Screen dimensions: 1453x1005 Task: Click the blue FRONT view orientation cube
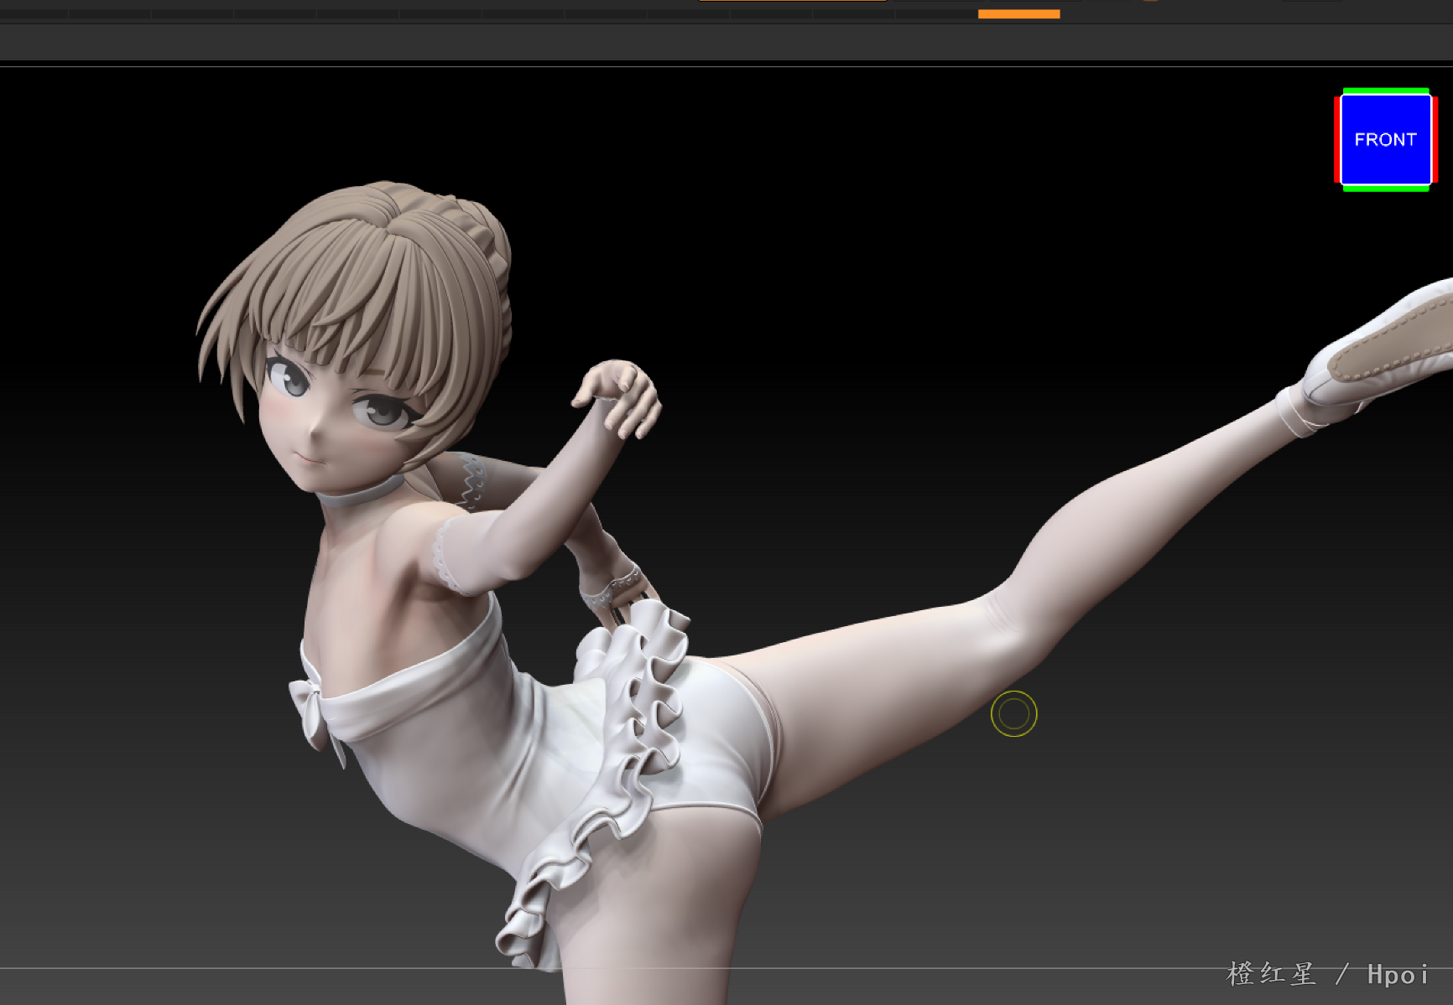point(1385,139)
